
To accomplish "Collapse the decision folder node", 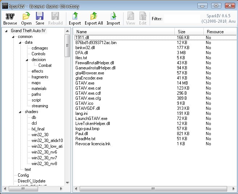I will [x=27, y=60].
